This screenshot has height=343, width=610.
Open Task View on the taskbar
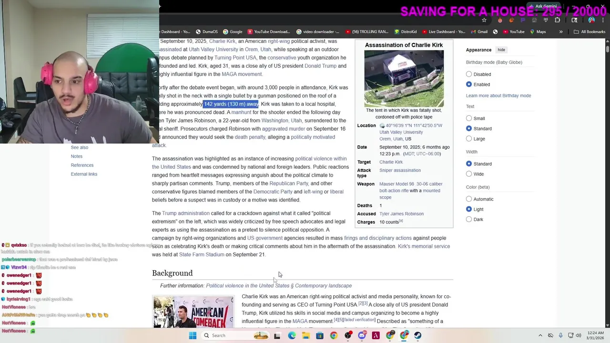(277, 335)
